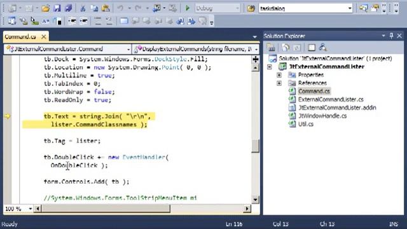Expand the Properties folder node

[x=279, y=75]
